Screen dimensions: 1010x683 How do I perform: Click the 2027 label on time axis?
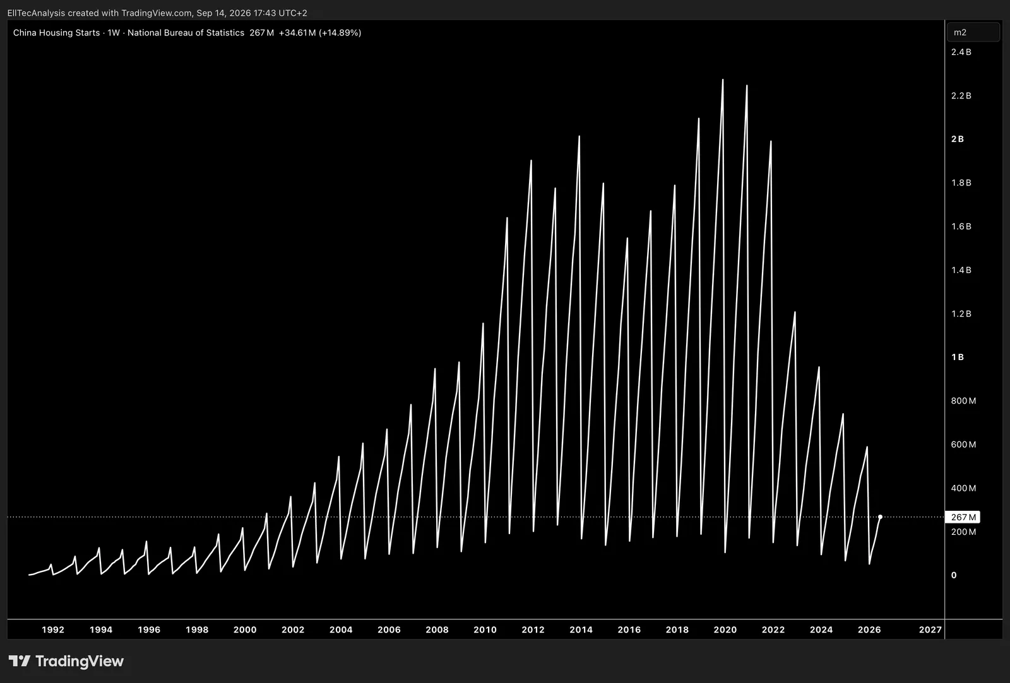930,629
